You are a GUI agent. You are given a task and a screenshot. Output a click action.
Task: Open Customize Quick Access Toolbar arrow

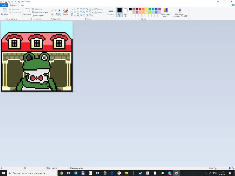(x=15, y=2)
